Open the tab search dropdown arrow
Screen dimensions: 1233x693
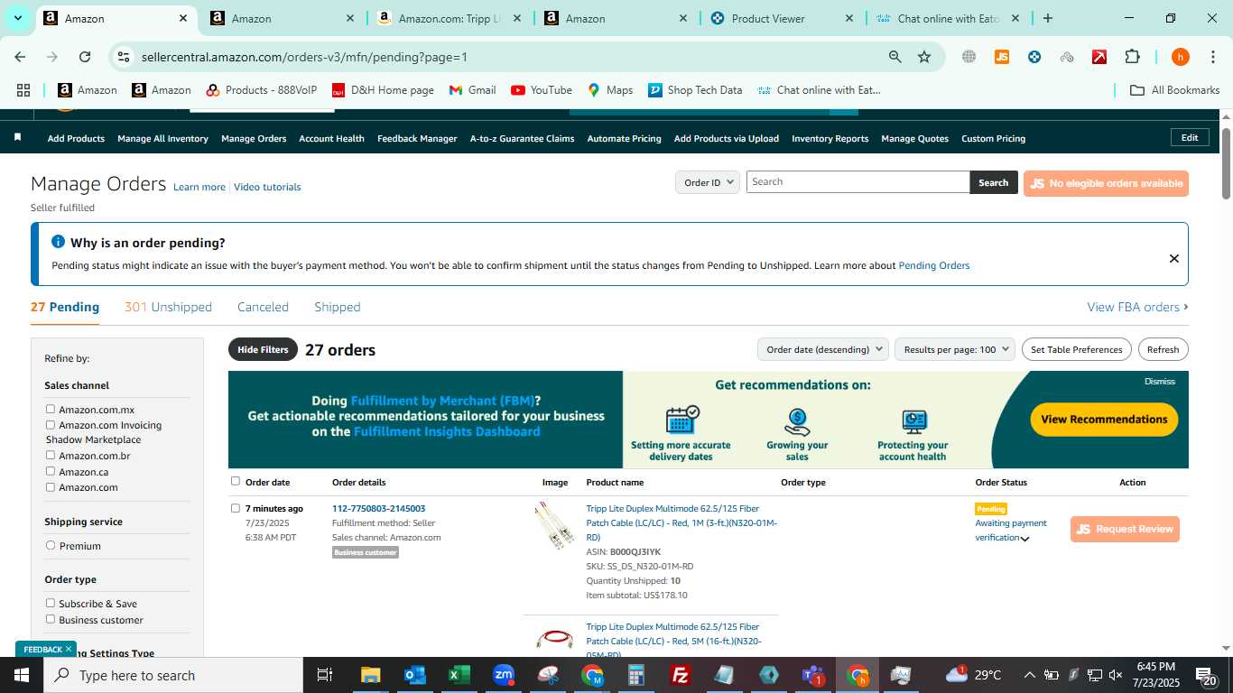18,18
